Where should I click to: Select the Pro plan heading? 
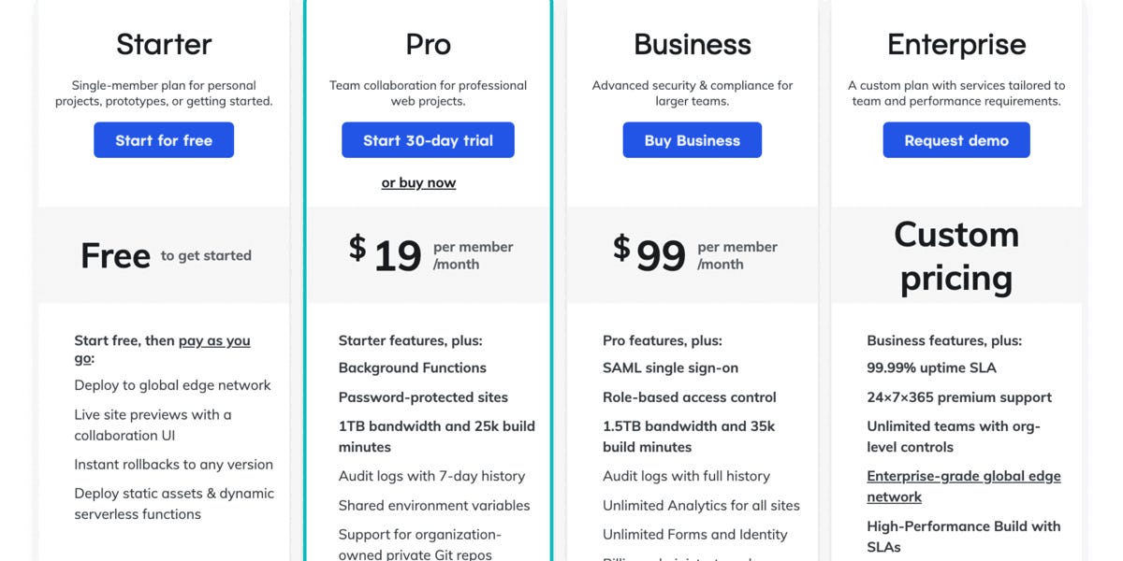point(428,43)
